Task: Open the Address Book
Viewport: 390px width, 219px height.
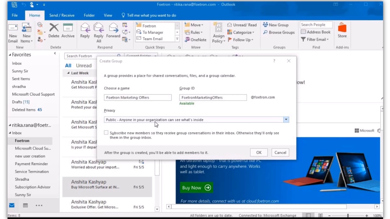Action: [x=316, y=32]
